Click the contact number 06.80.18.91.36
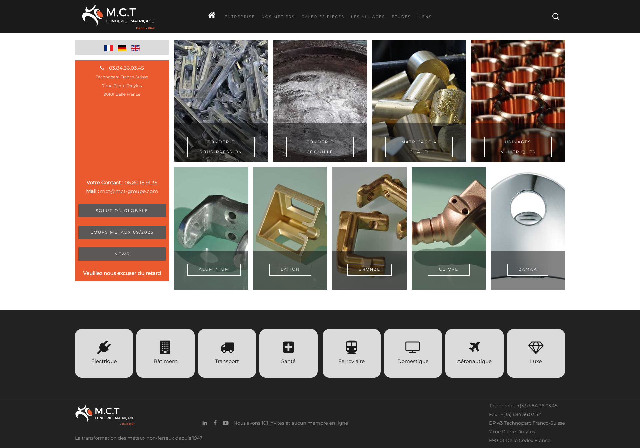This screenshot has height=448, width=640. [141, 183]
